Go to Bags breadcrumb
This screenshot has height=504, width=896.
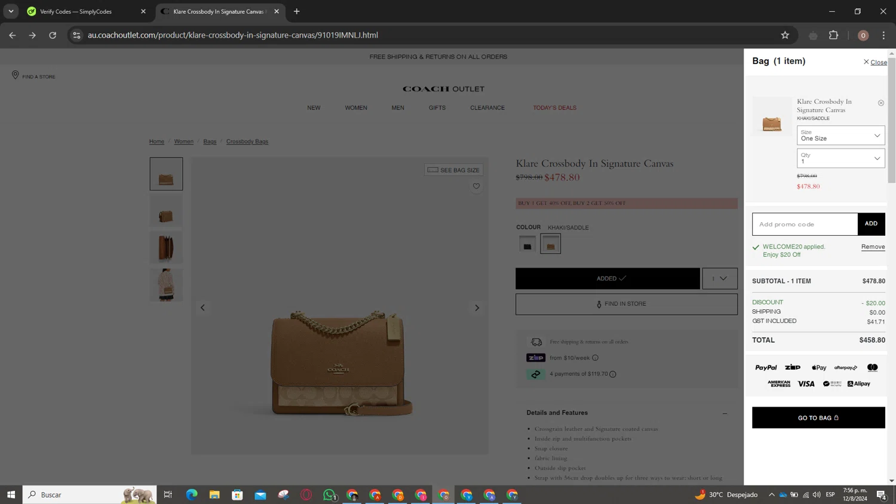pyautogui.click(x=210, y=142)
